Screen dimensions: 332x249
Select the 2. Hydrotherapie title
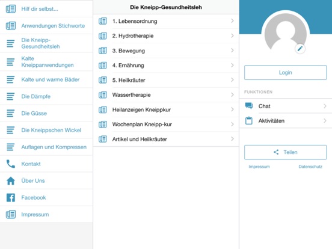tap(133, 35)
